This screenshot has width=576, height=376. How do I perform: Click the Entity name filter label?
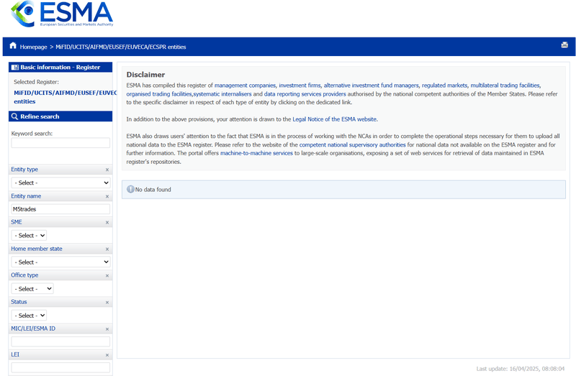[26, 196]
